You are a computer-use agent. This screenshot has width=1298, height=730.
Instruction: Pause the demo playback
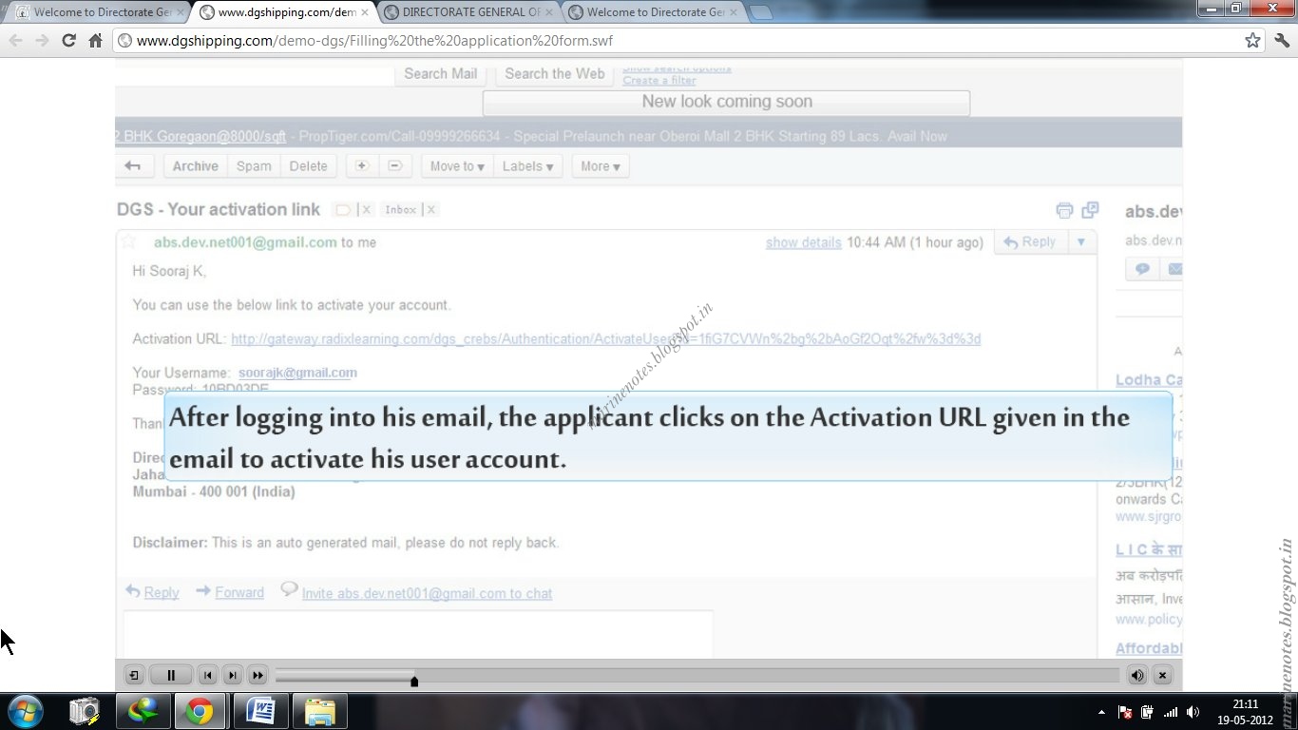[171, 676]
